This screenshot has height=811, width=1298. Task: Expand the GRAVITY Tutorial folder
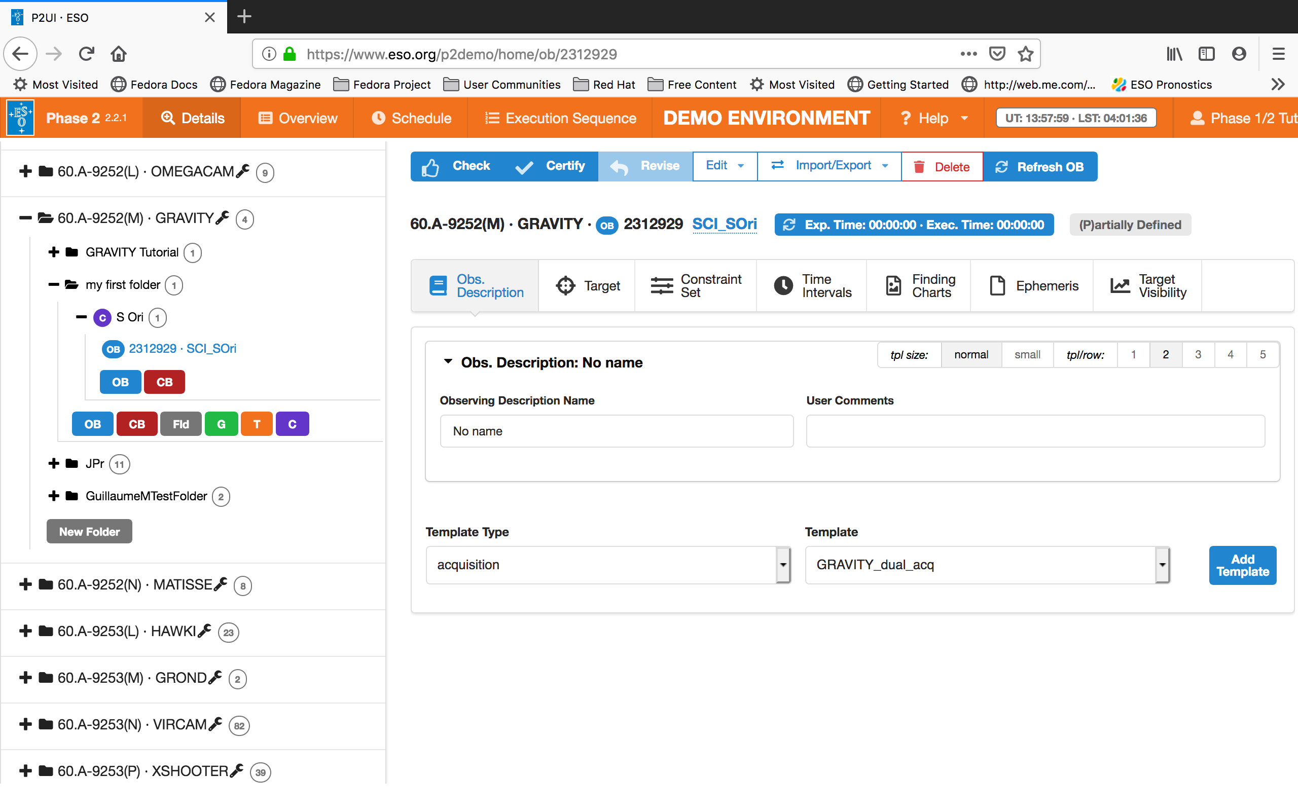[x=54, y=251]
